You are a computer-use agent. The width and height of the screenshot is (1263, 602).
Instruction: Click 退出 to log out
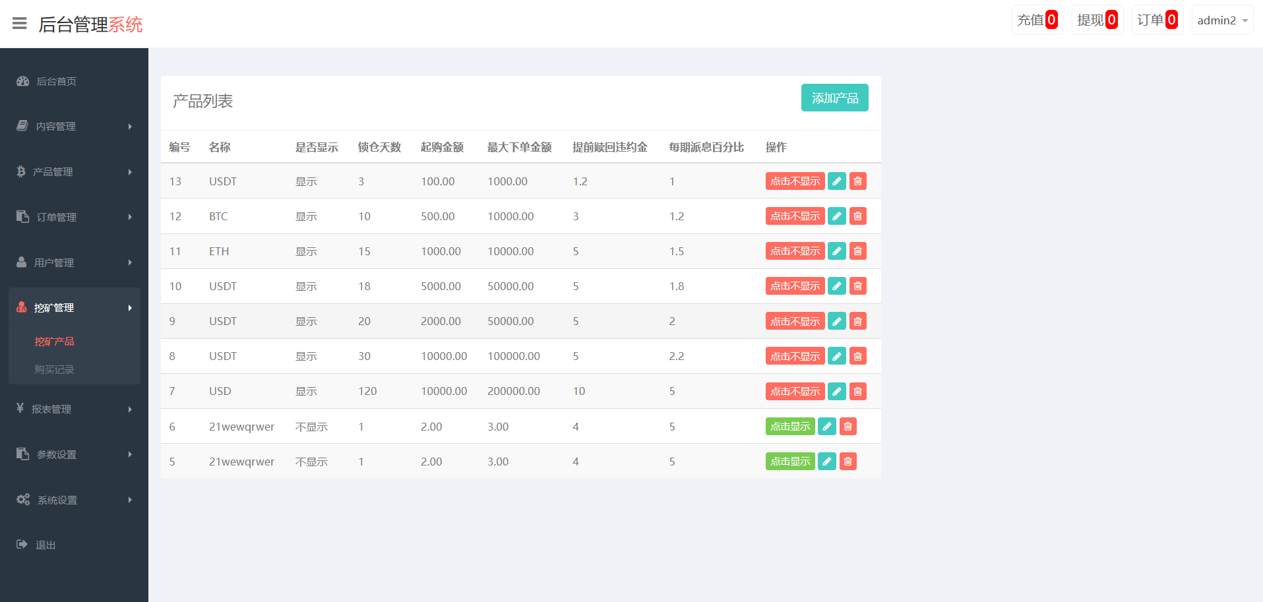[46, 545]
